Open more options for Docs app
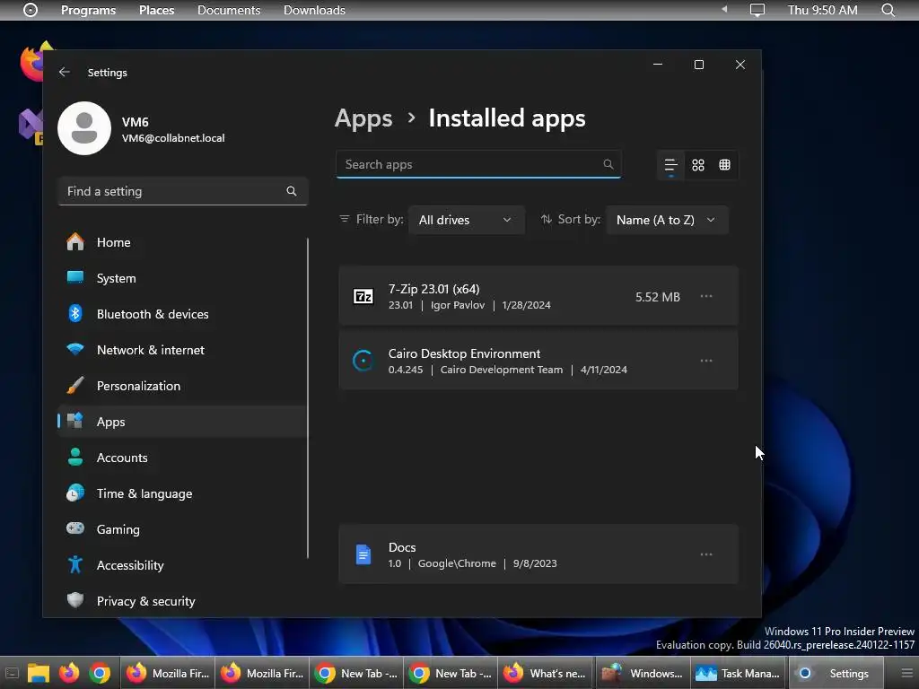The width and height of the screenshot is (919, 689). (706, 554)
